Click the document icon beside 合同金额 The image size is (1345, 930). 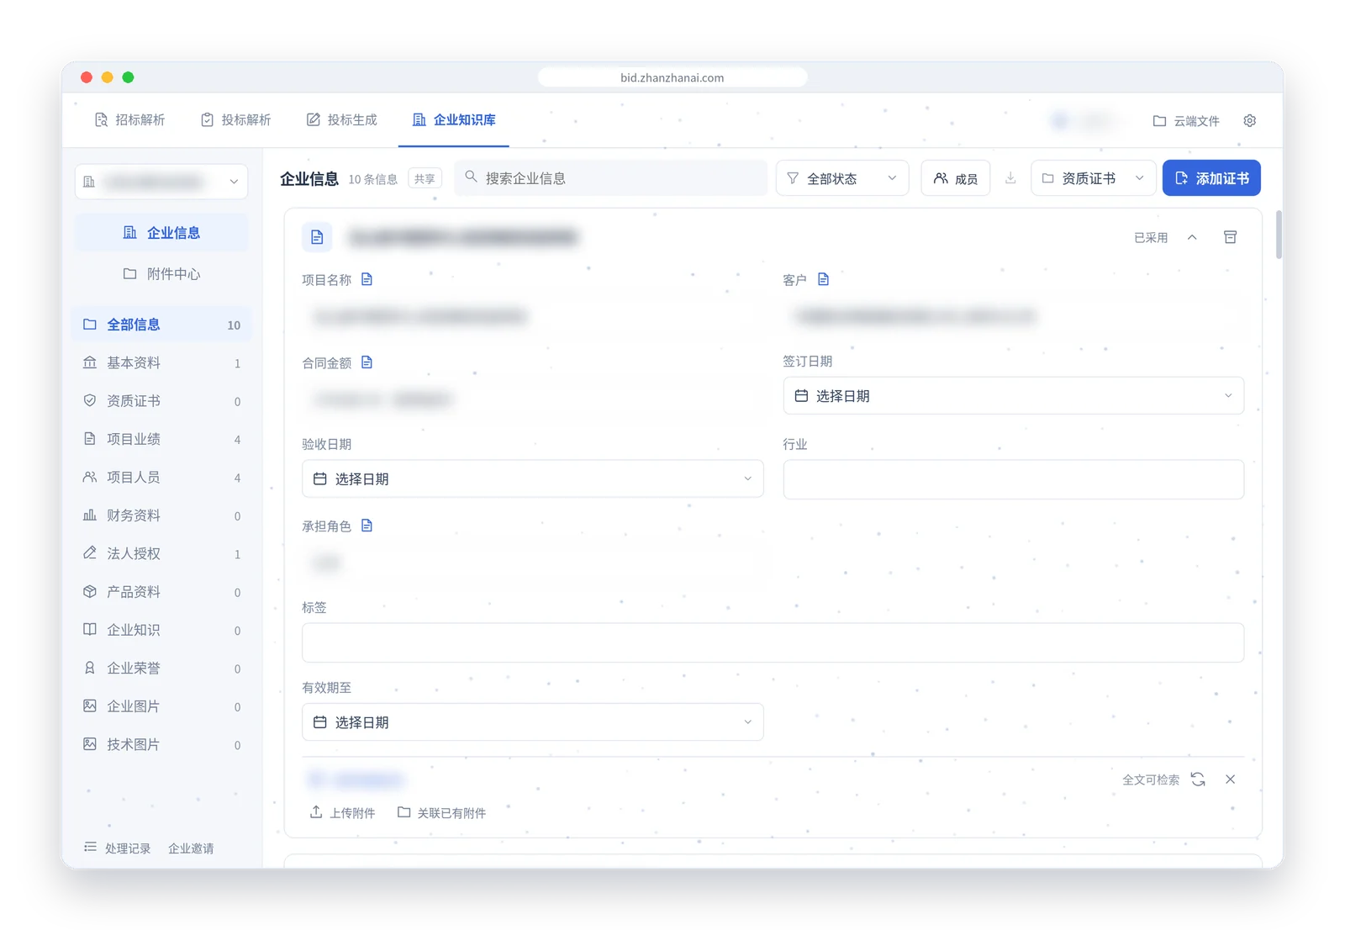tap(367, 362)
